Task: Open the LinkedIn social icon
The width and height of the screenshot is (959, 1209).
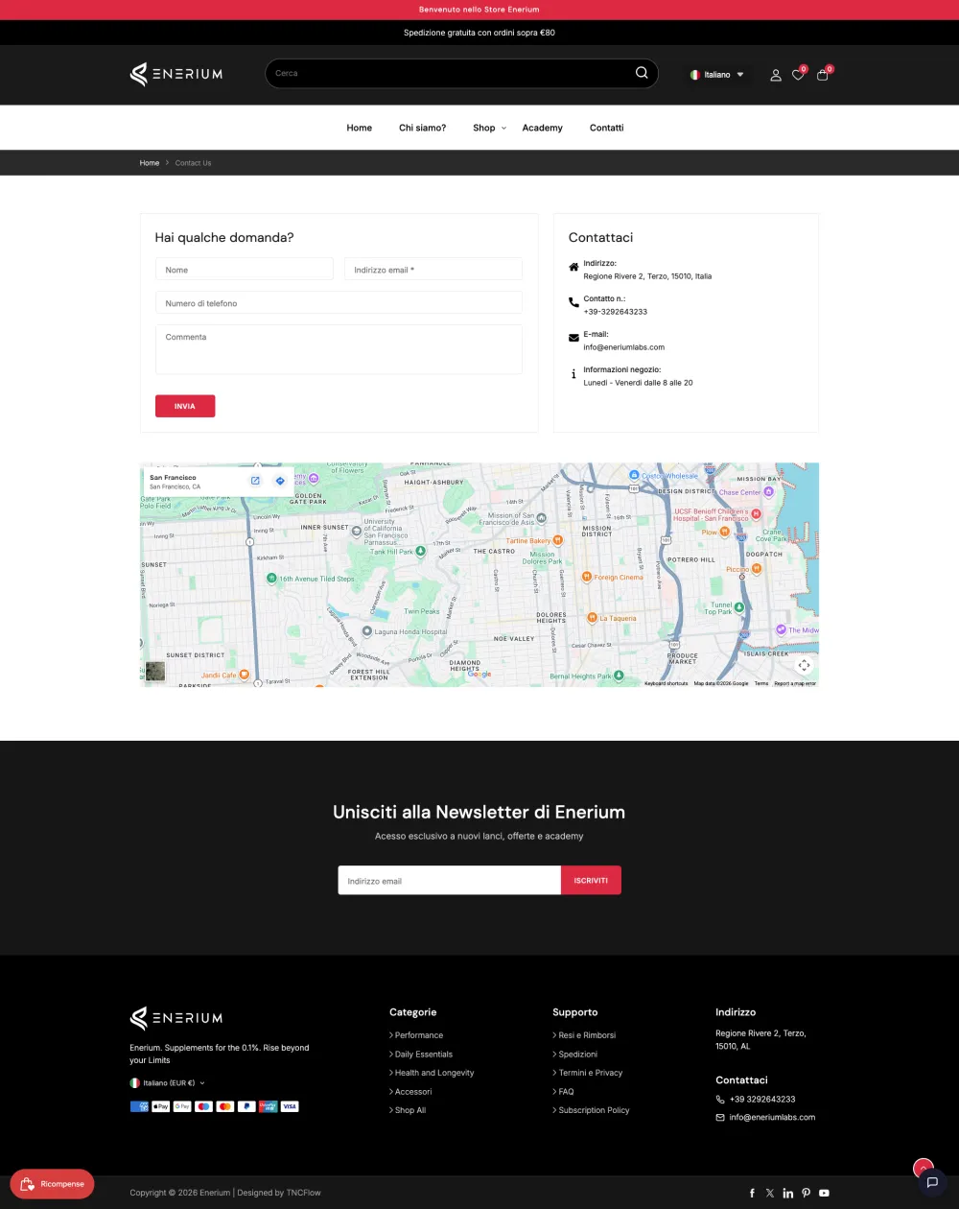Action: click(788, 1193)
